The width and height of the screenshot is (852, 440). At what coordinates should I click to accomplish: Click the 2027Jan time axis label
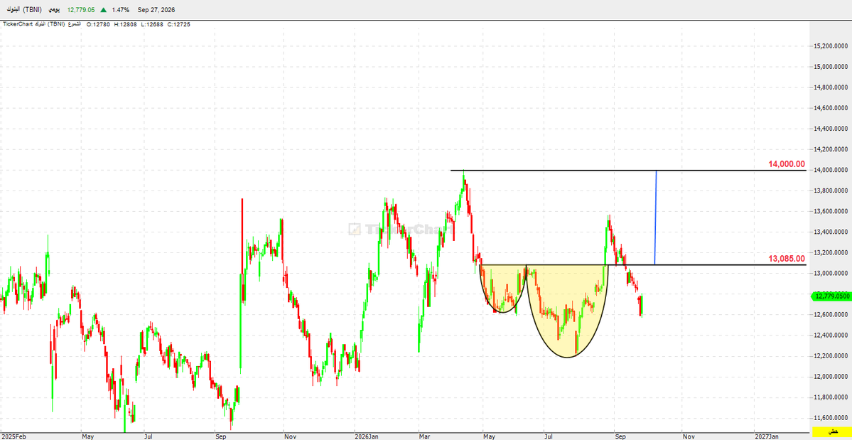(767, 436)
